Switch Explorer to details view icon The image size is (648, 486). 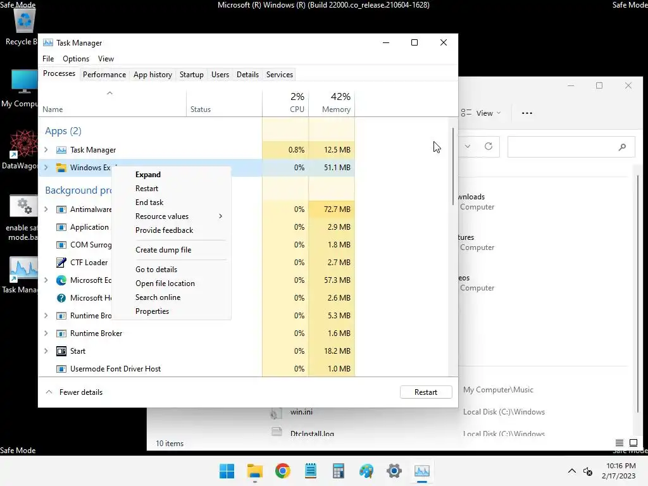[619, 443]
